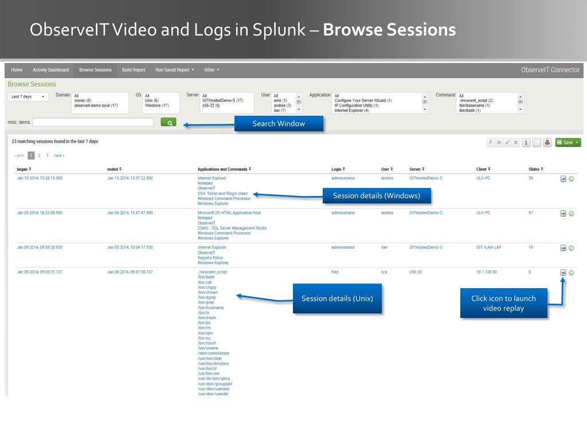Click the OIT-ILAN-LAP client cell

click(488, 247)
